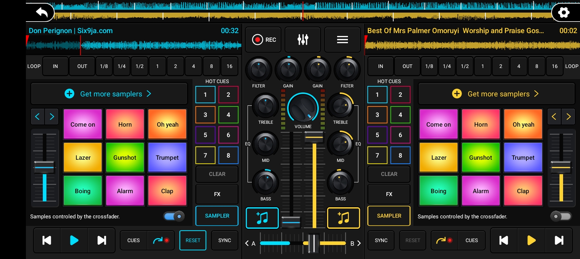Disable left crossfader samples toggle
The height and width of the screenshot is (259, 580).
click(174, 216)
